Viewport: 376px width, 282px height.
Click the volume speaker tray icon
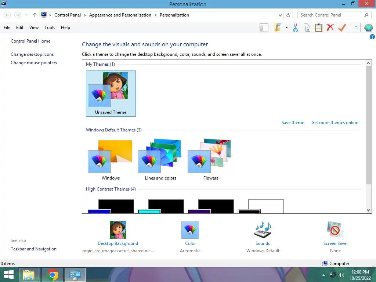click(x=341, y=275)
